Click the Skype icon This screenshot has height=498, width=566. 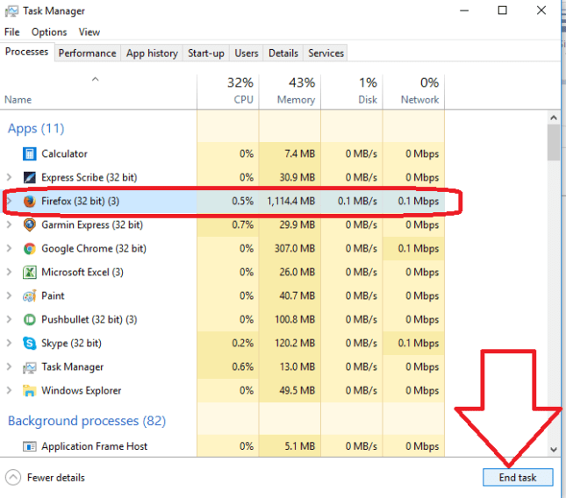[29, 344]
